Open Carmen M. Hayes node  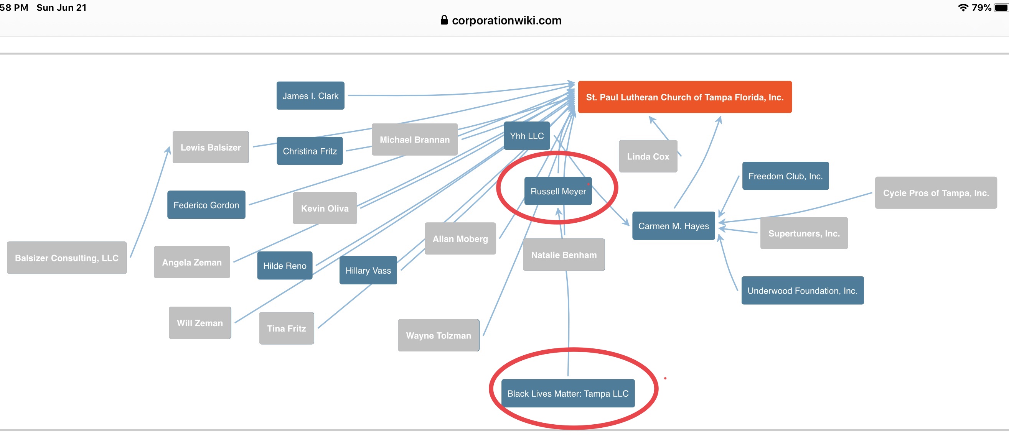click(x=674, y=225)
